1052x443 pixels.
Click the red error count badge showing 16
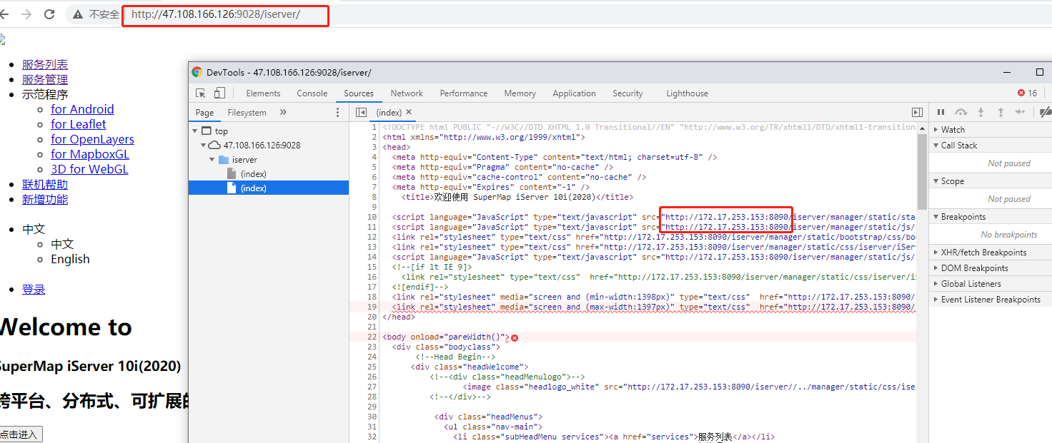point(1027,93)
